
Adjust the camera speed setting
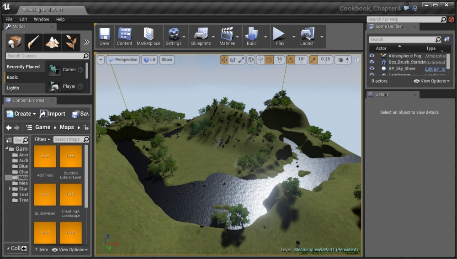click(x=343, y=60)
